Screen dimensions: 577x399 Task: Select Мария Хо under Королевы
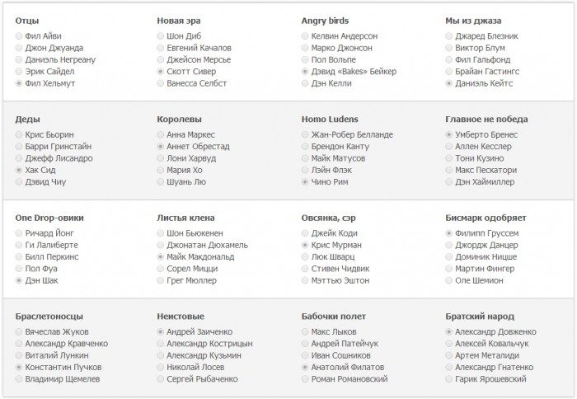click(x=160, y=170)
